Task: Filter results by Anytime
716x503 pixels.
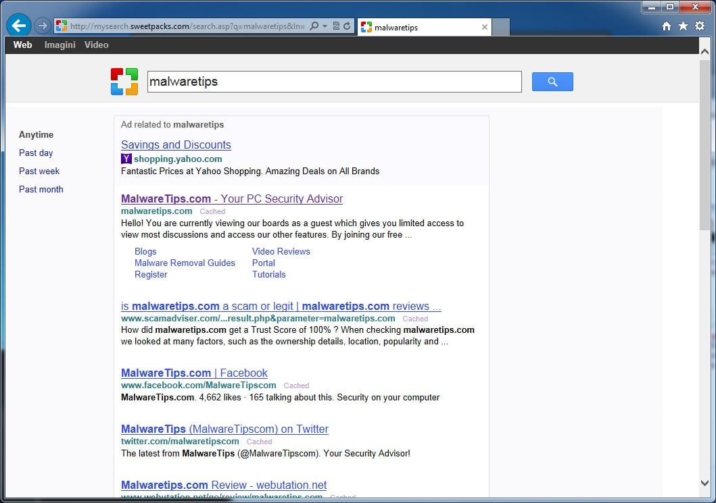Action: point(36,134)
